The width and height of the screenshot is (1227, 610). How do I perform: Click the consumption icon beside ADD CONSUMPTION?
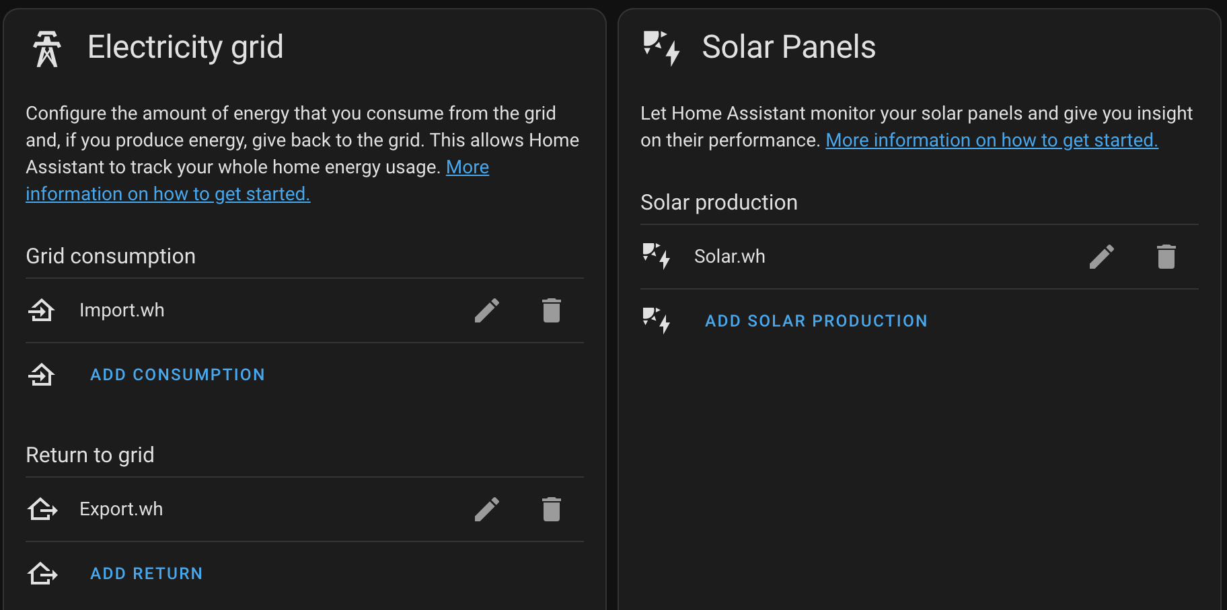tap(41, 374)
